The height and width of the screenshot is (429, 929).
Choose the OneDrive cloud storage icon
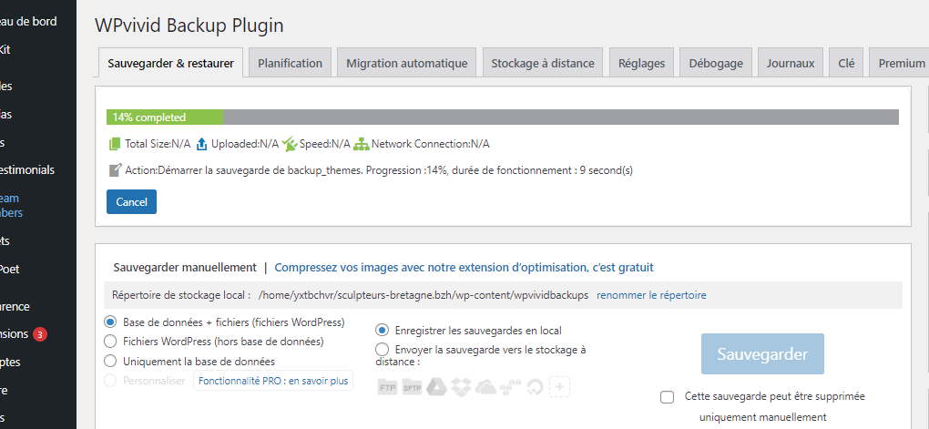click(x=485, y=387)
